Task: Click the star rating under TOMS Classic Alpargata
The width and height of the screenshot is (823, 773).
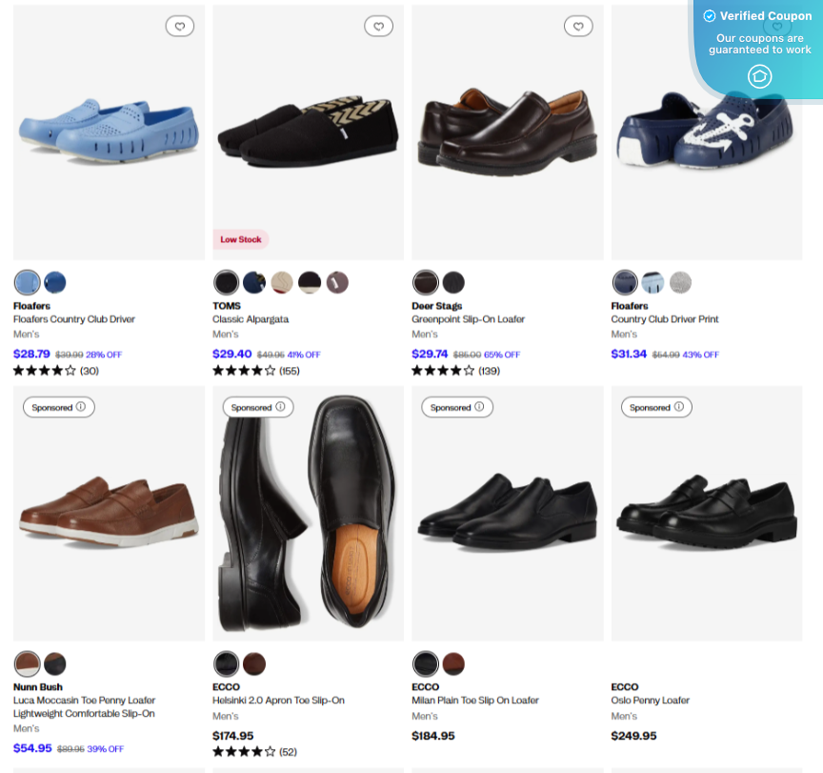Action: (244, 371)
